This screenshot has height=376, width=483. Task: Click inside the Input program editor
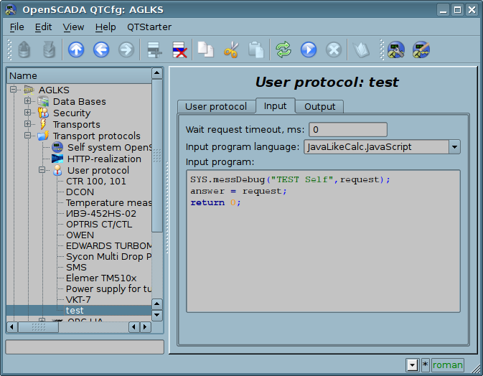click(323, 241)
